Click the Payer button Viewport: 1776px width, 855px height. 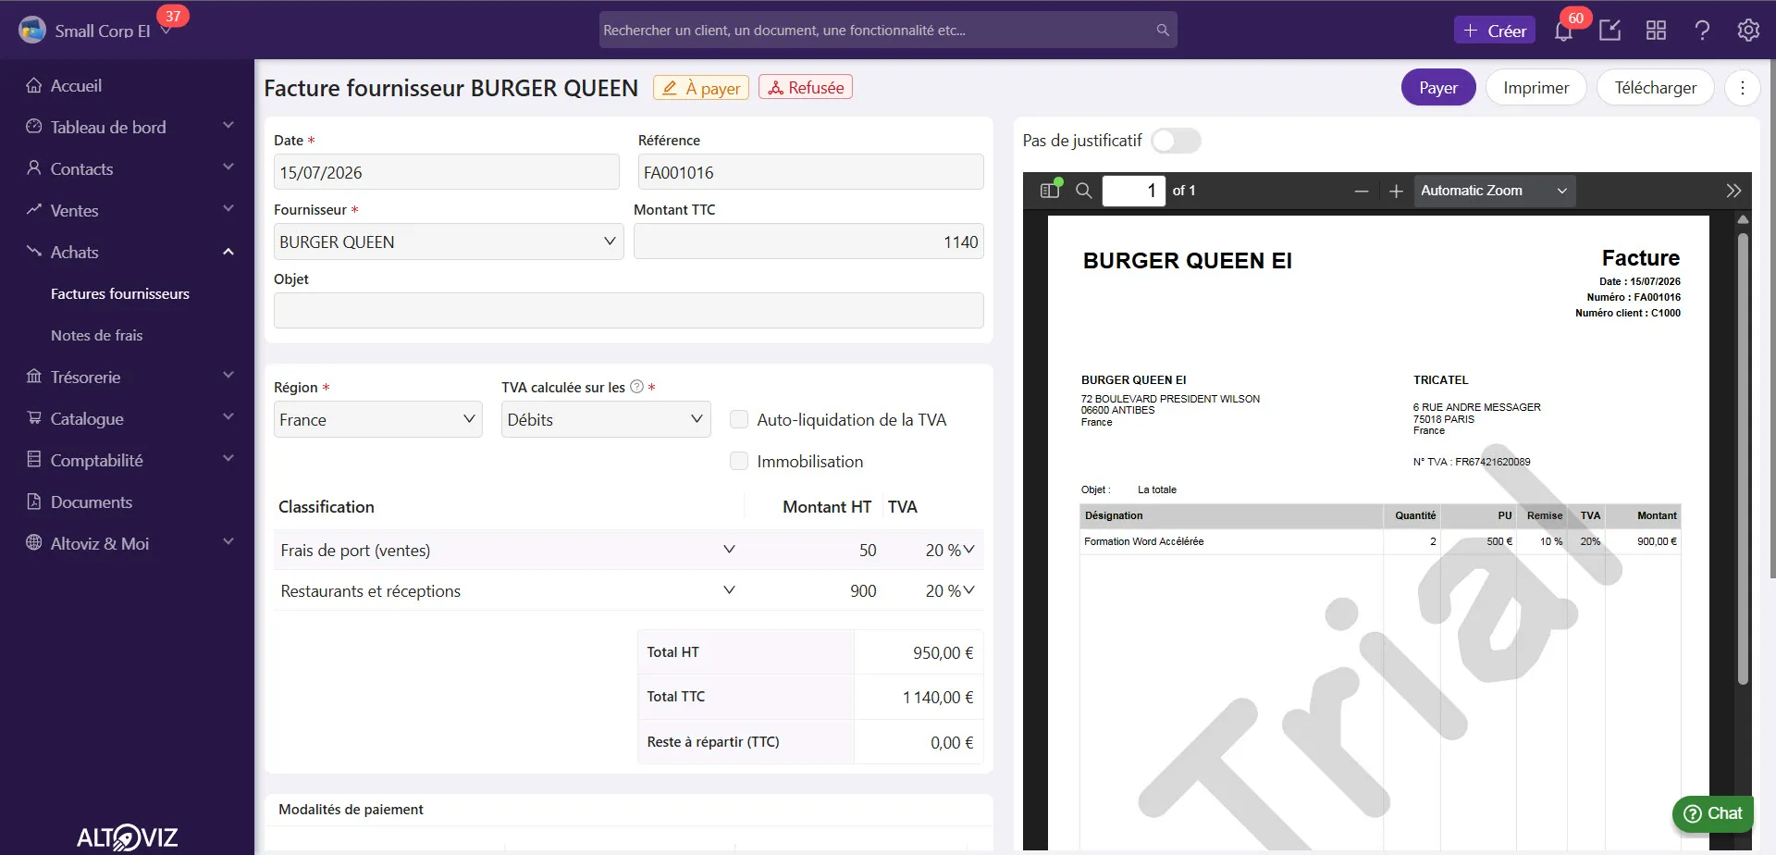pos(1438,88)
